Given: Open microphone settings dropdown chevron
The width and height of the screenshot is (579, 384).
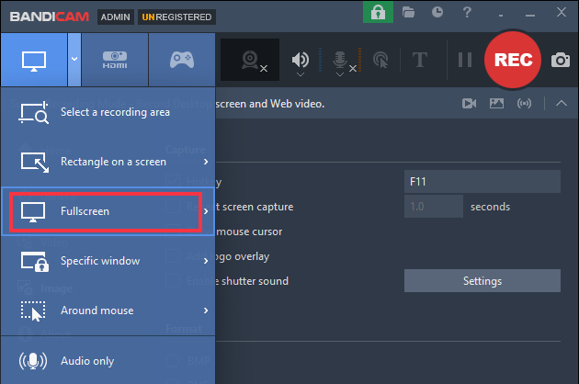Looking at the screenshot, I should tap(340, 74).
